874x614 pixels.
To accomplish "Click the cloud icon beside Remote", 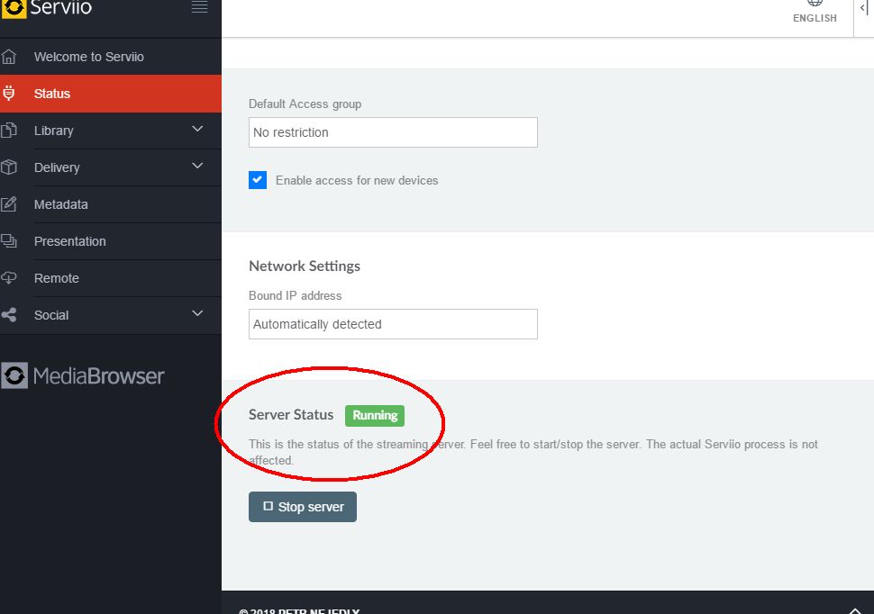I will [x=8, y=277].
